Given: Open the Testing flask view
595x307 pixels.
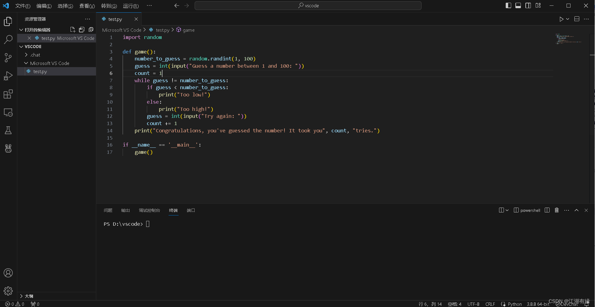Looking at the screenshot, I should pos(8,130).
